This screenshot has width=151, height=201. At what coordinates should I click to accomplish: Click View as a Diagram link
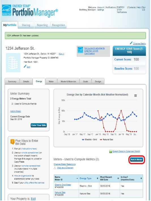(x=65, y=168)
